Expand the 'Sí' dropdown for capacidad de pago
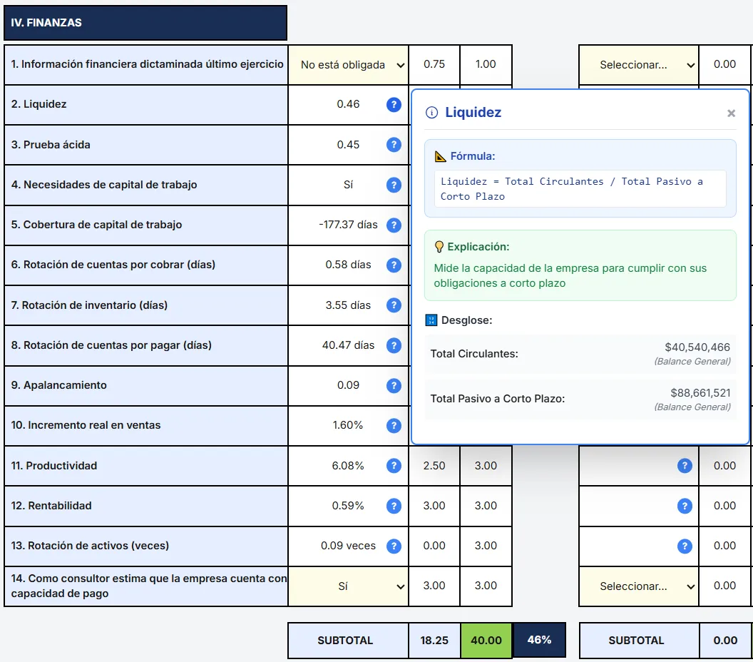The width and height of the screenshot is (753, 662). coord(349,586)
